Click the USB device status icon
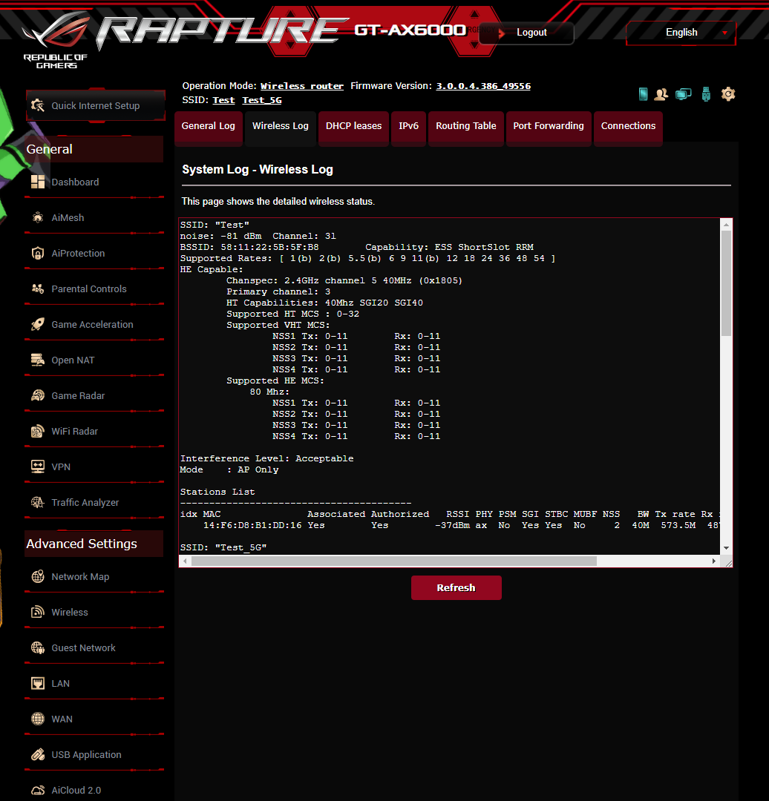The width and height of the screenshot is (769, 801). 706,94
